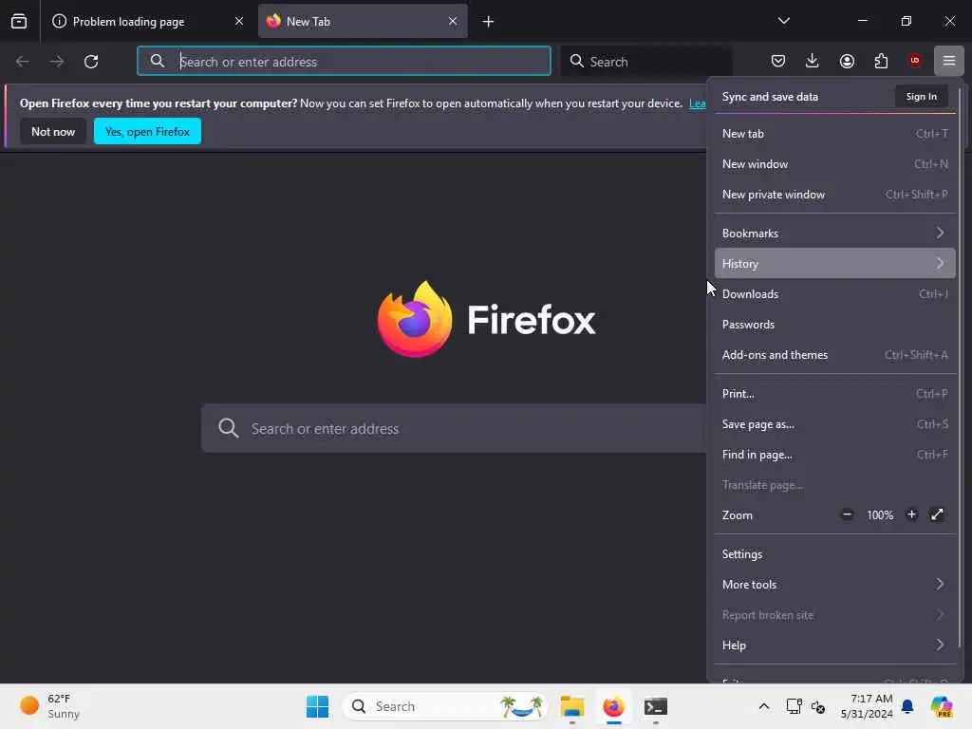Expand the More tools submenu
972x729 pixels.
pos(834,584)
